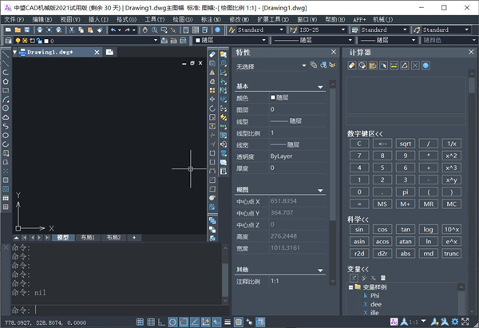Viewport: 479px width, 328px height.
Task: Open the 格式(O) menu
Action: tap(126, 18)
